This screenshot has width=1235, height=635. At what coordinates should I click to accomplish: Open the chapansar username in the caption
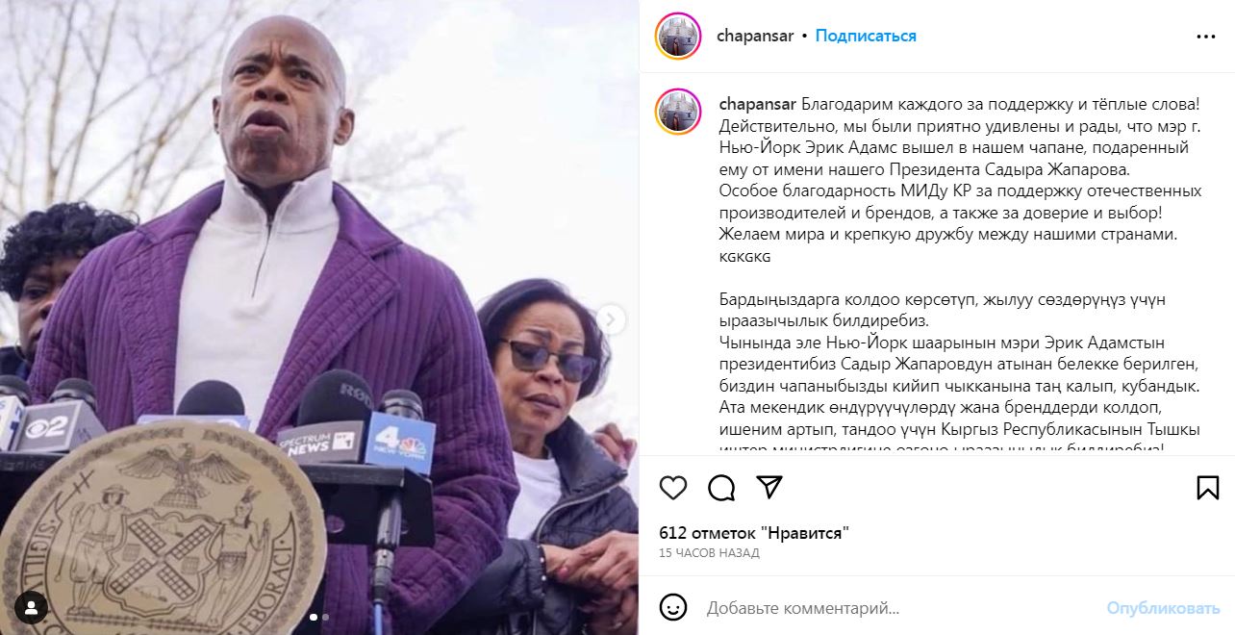757,103
